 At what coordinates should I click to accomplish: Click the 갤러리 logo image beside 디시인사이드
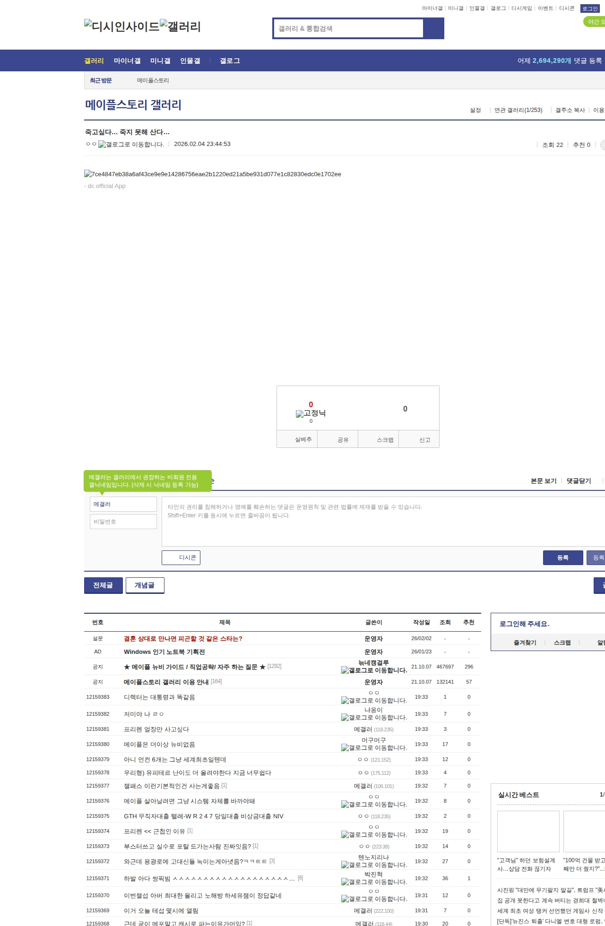[x=181, y=26]
